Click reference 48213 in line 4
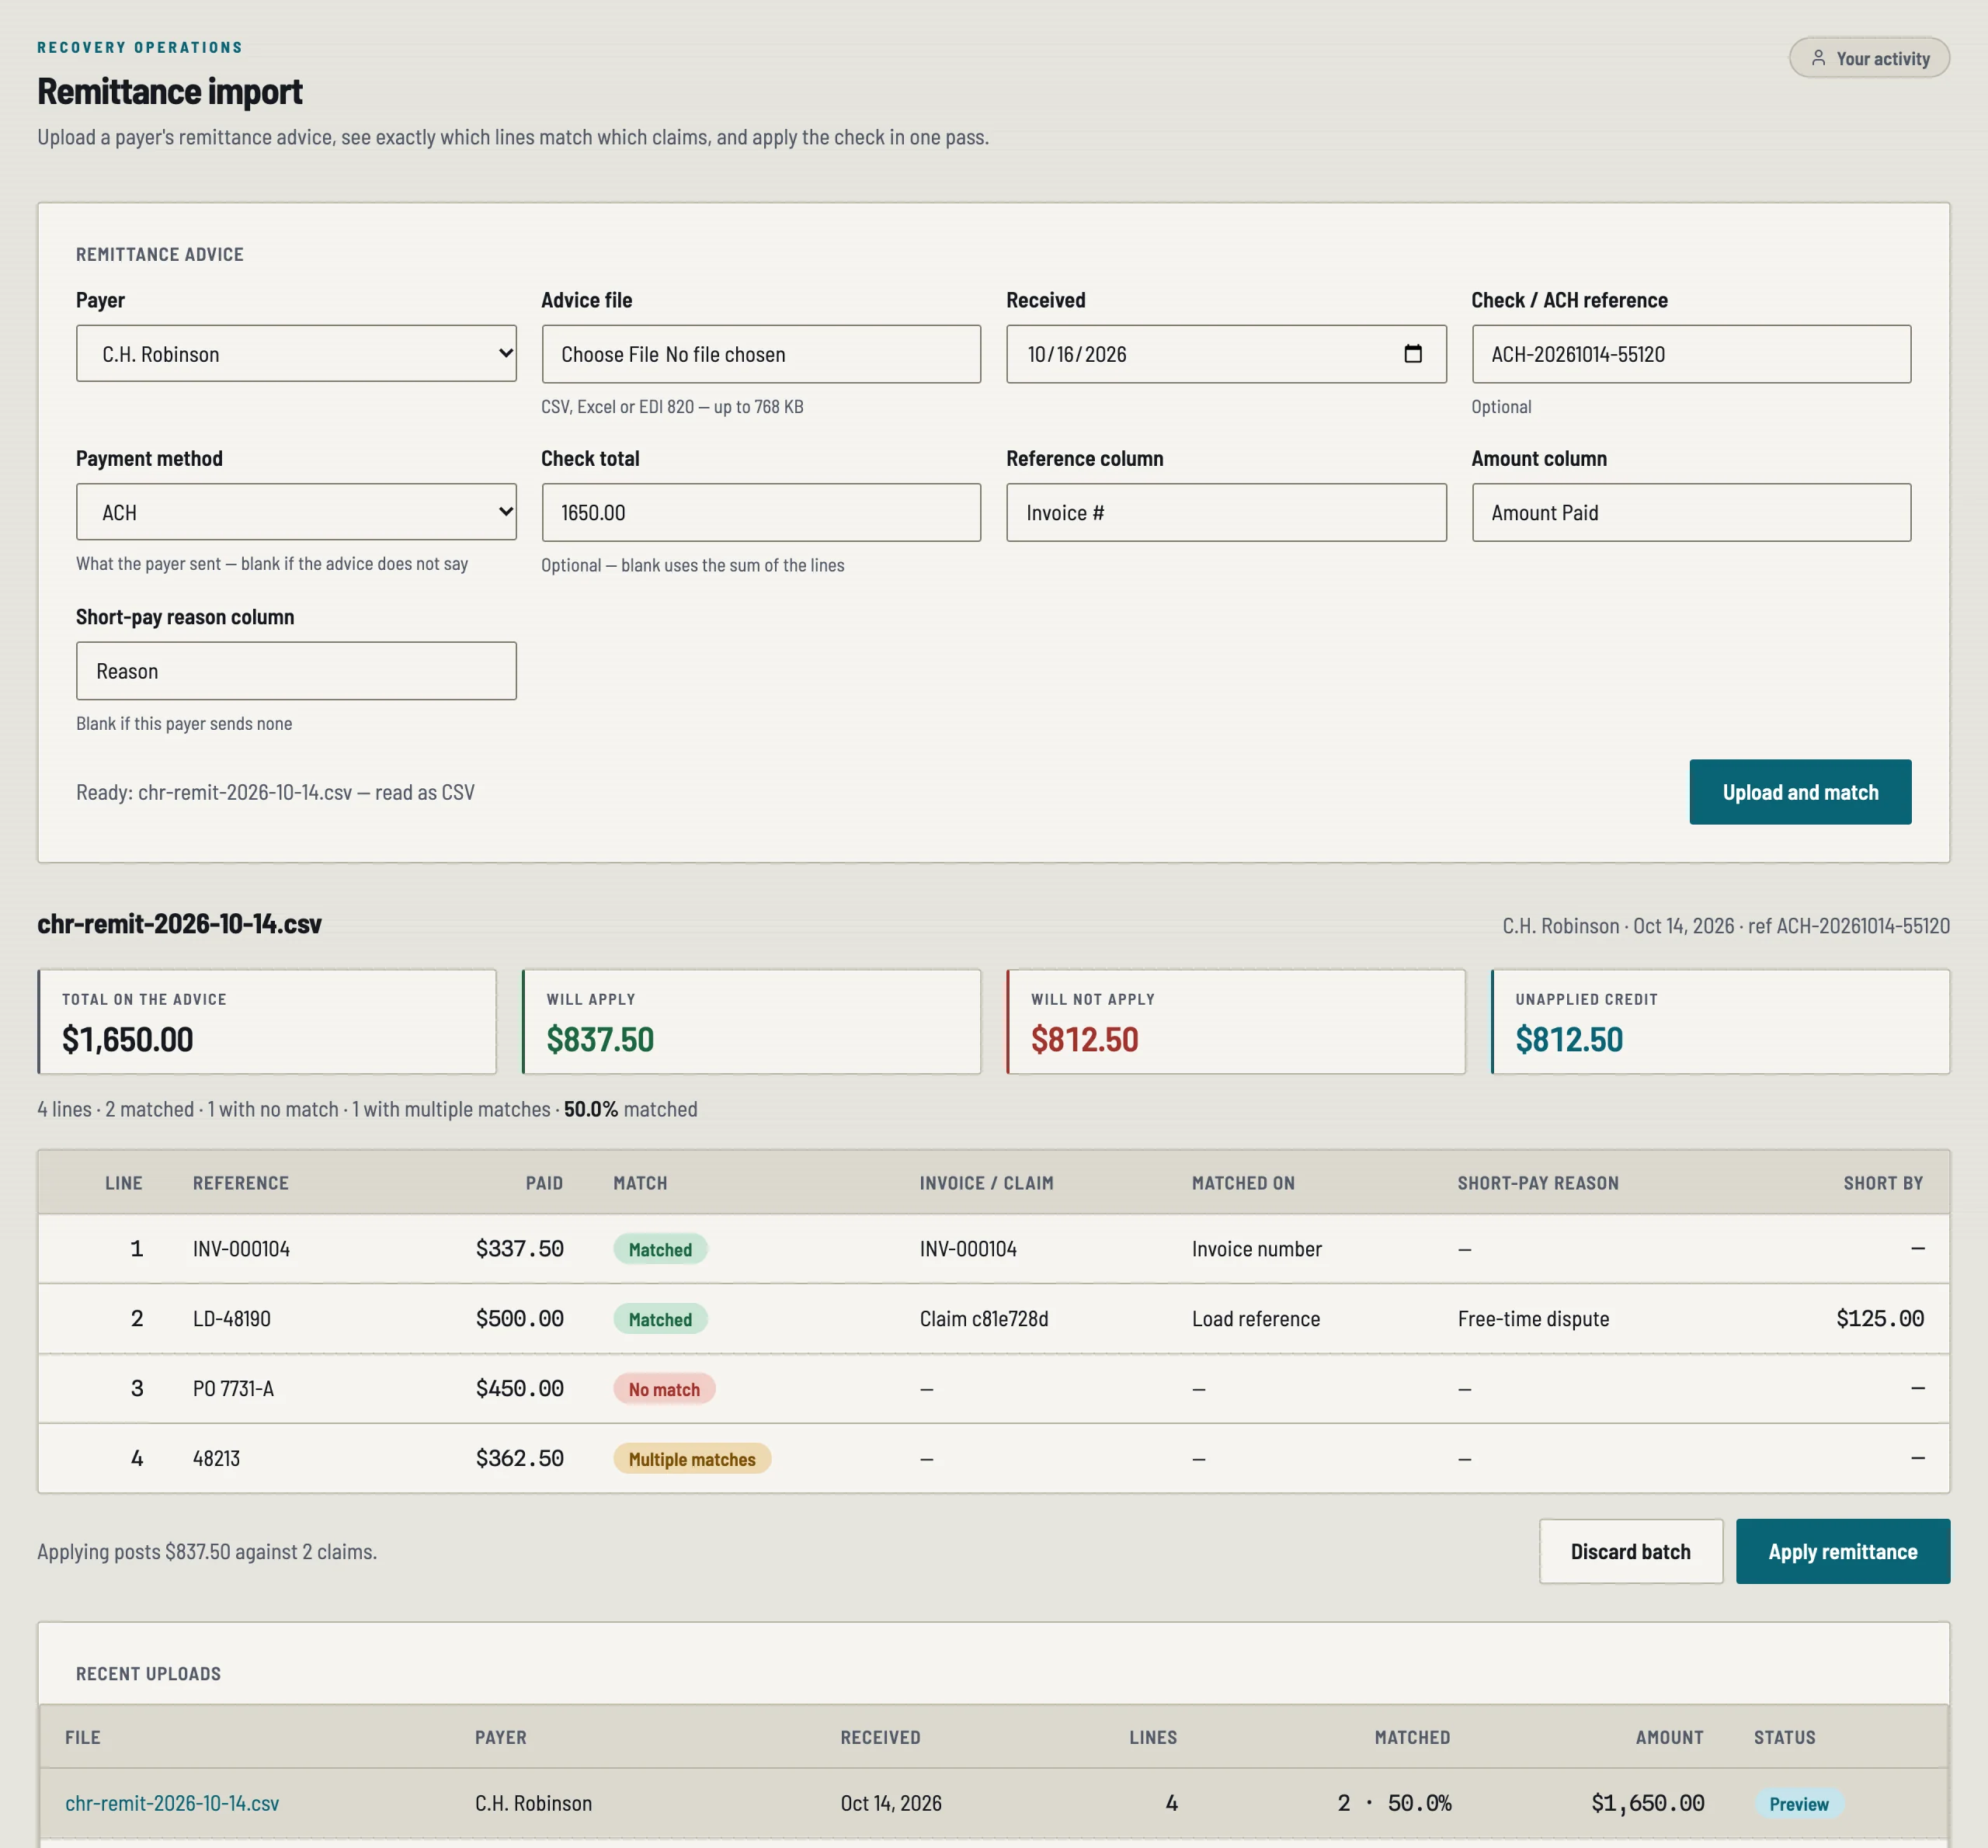1988x1848 pixels. click(x=216, y=1459)
